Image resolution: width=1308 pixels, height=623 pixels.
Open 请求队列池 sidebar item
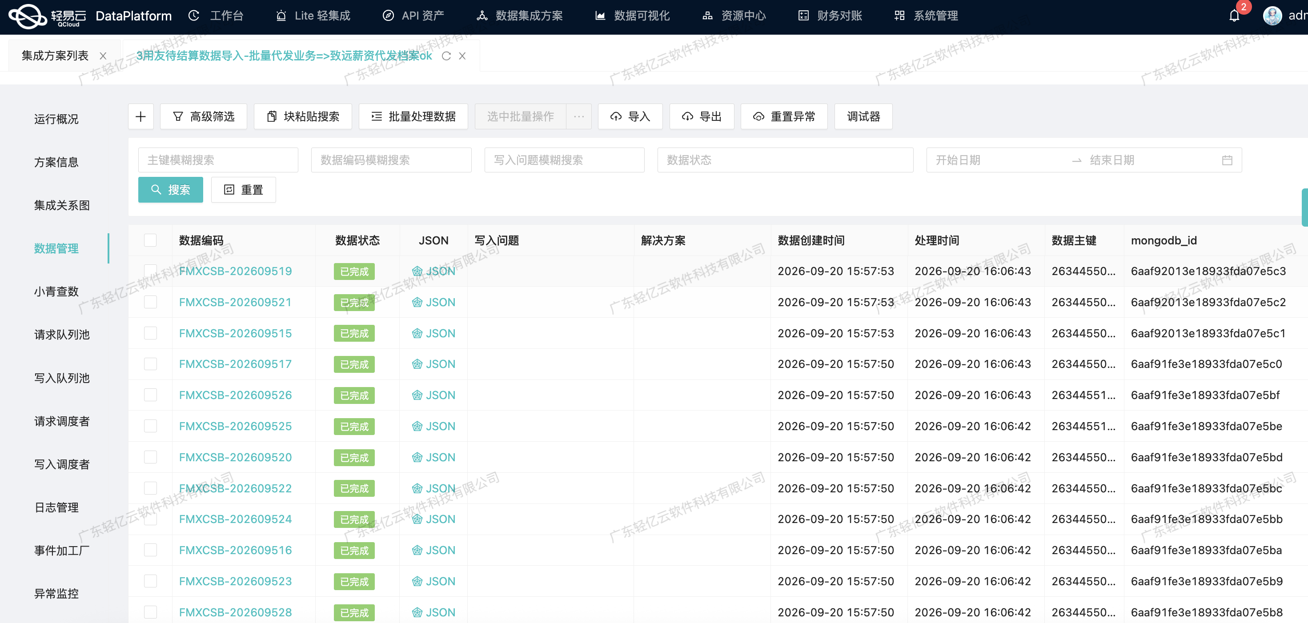tap(62, 335)
